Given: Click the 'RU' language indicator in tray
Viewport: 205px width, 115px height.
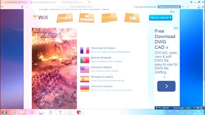Looking at the screenshot, I should click(x=170, y=112).
